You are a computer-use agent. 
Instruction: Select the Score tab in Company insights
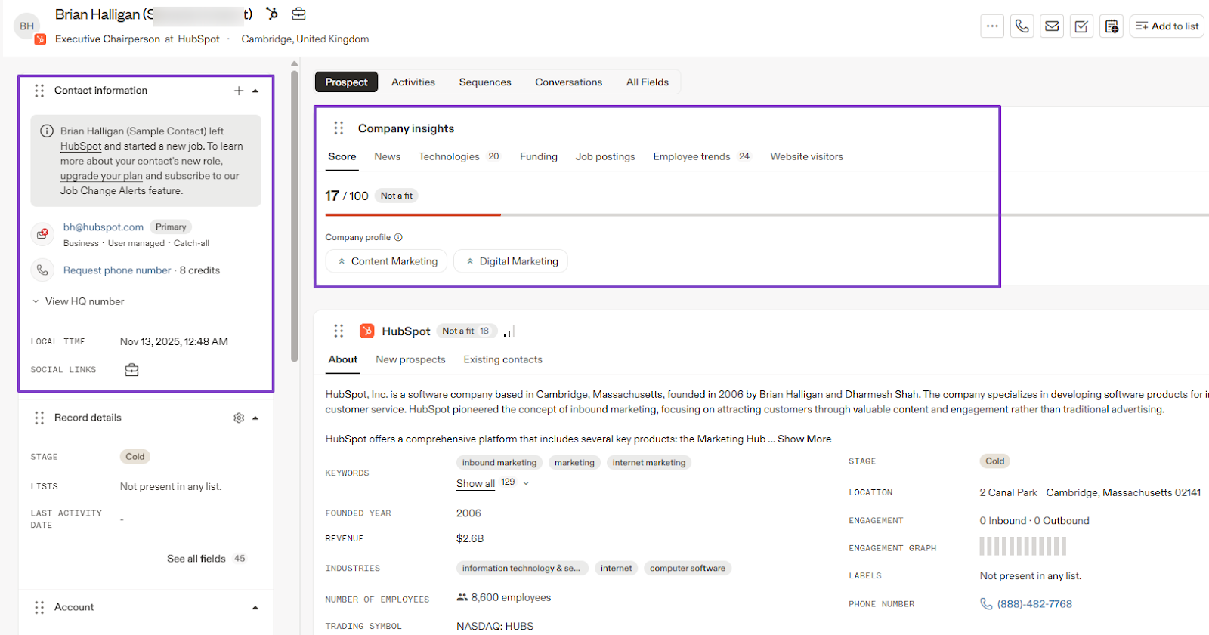[342, 156]
